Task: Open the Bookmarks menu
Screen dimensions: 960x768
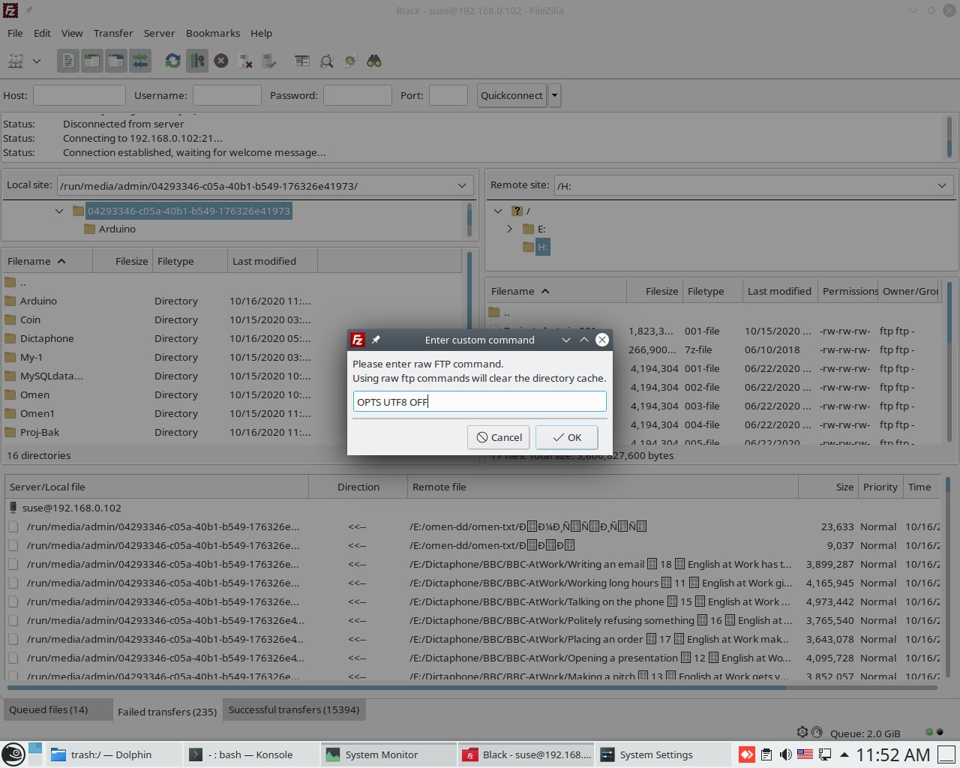Action: pos(213,33)
